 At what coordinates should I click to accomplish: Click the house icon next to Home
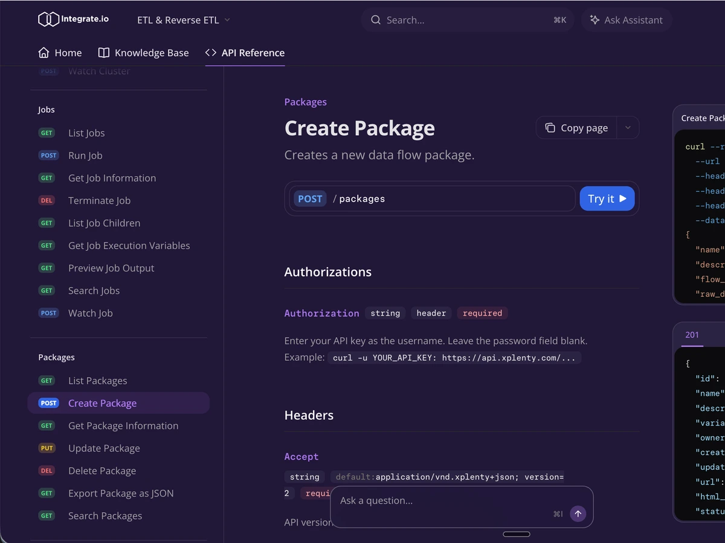tap(43, 52)
